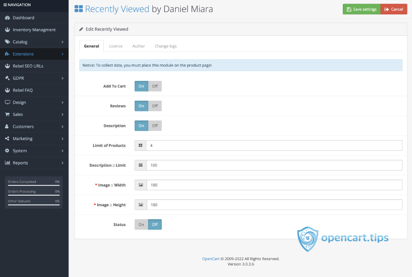The width and height of the screenshot is (412, 277).
Task: Click the Inventory Managment rebel icon
Action: (x=7, y=30)
